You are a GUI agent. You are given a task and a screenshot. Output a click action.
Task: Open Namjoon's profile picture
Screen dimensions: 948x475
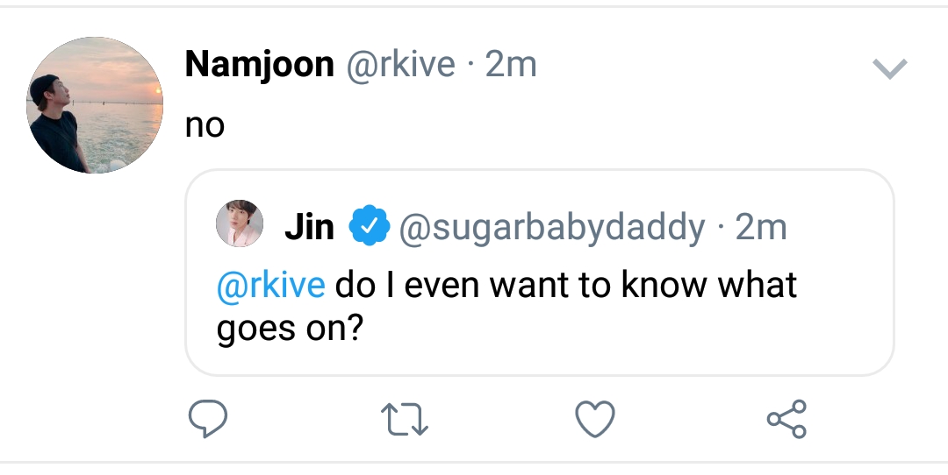[96, 105]
